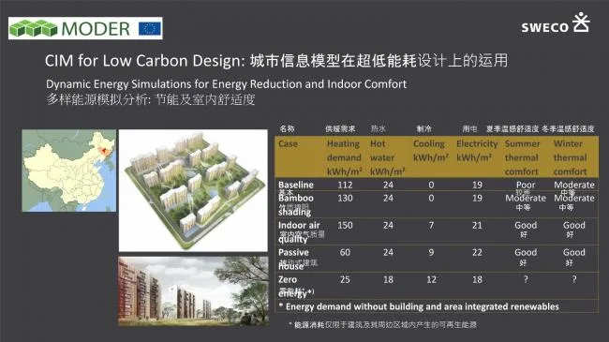Click Baseline heating demand value 112

pos(345,185)
